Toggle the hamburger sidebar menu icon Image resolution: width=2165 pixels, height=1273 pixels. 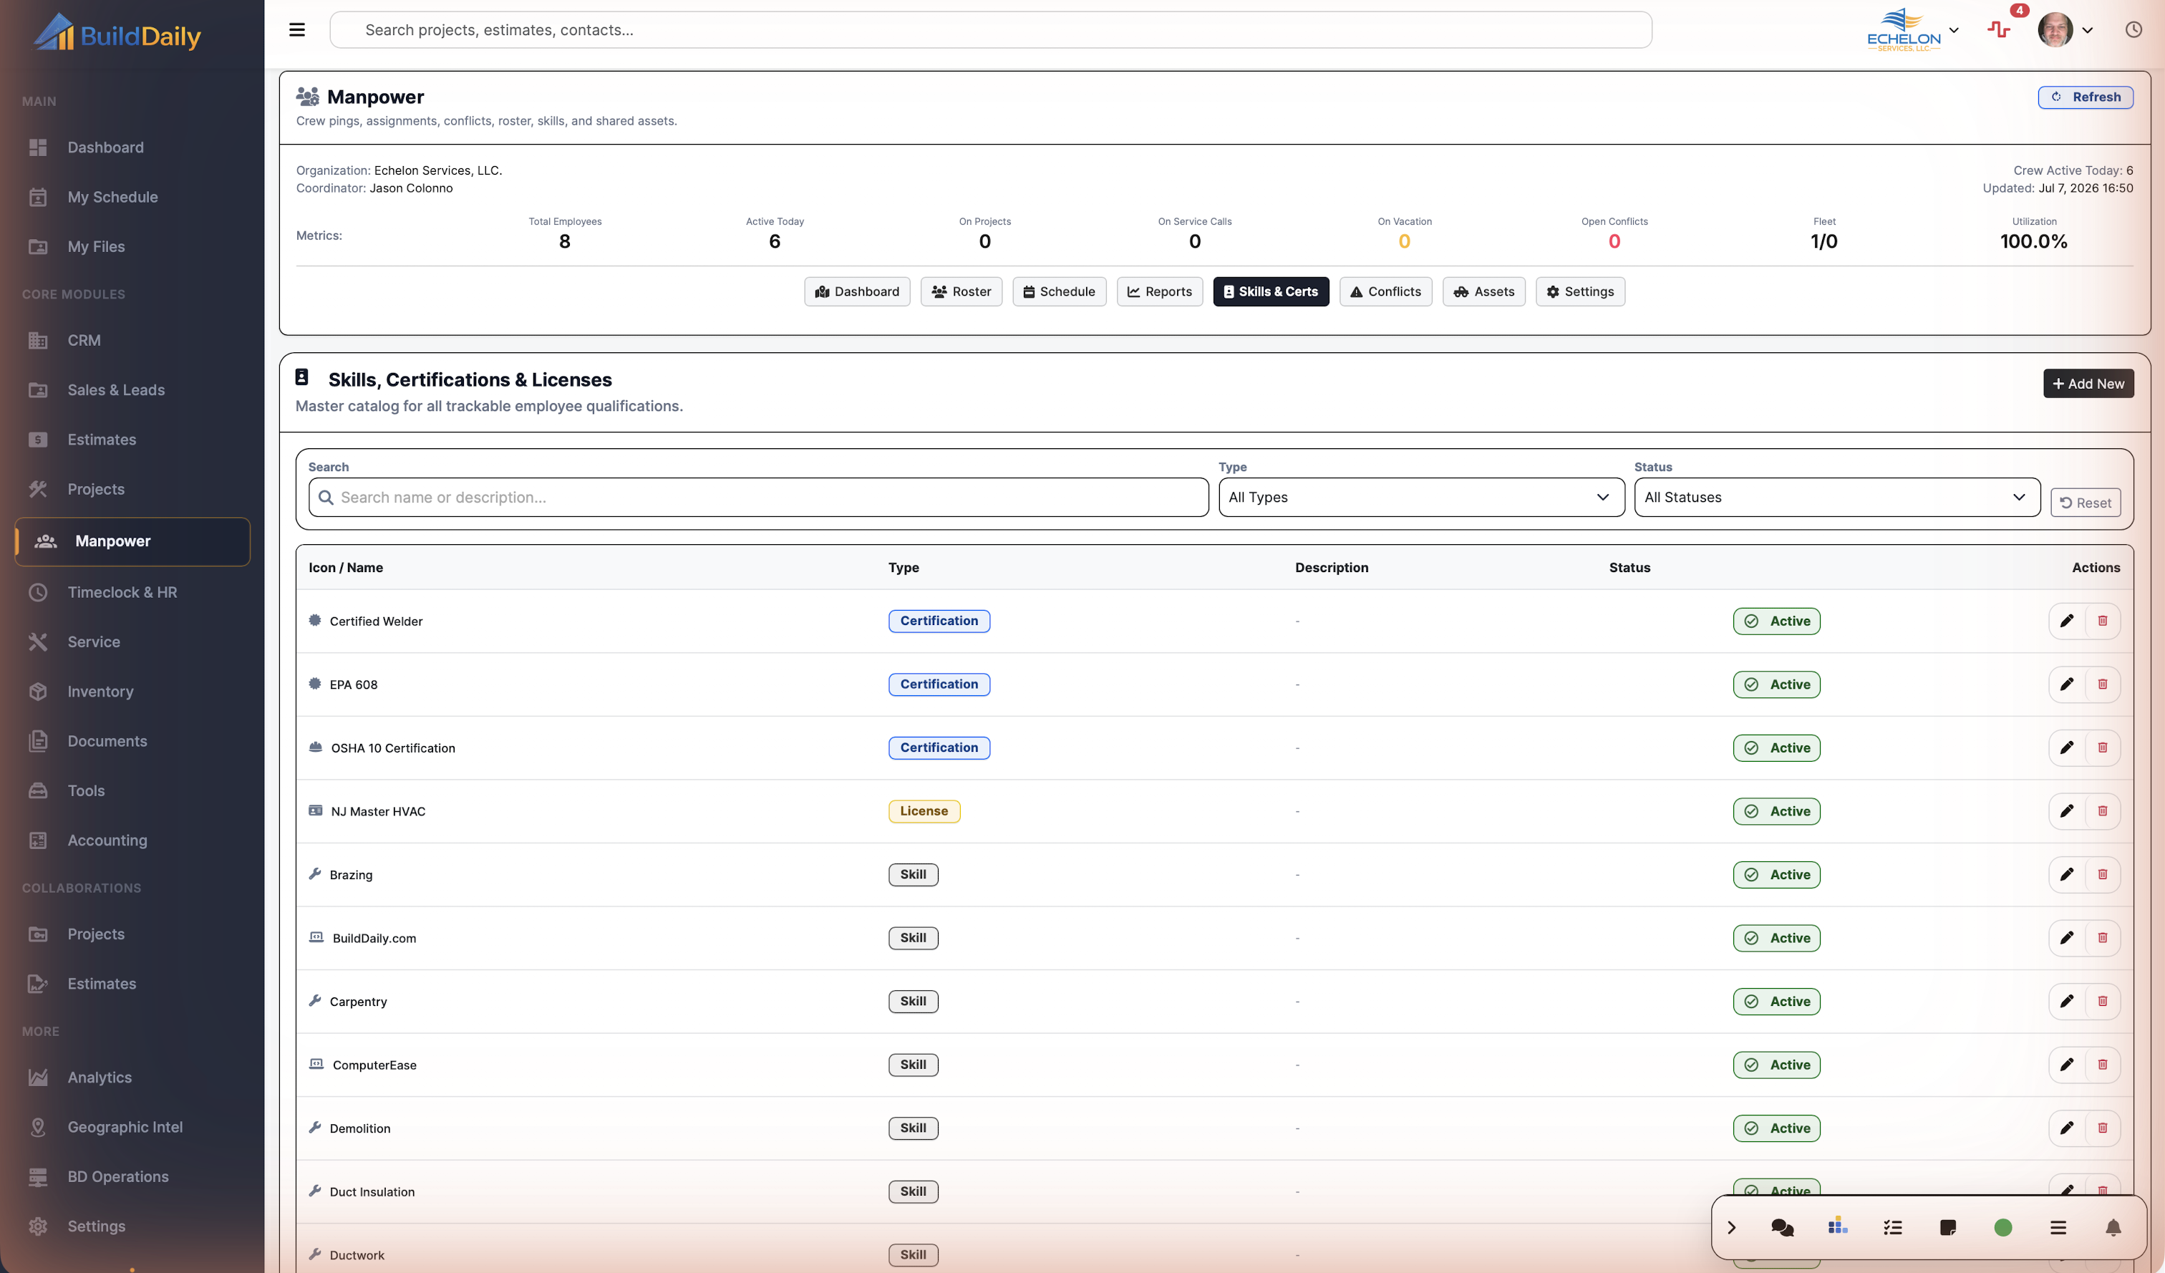click(297, 30)
